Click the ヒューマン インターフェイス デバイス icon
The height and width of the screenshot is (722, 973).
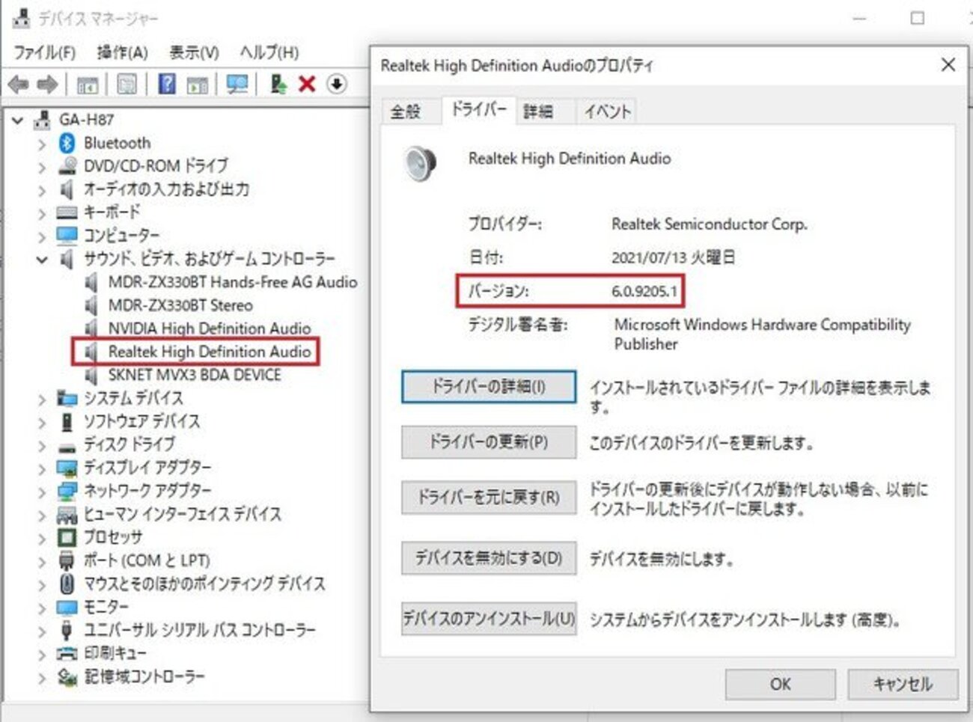67,514
